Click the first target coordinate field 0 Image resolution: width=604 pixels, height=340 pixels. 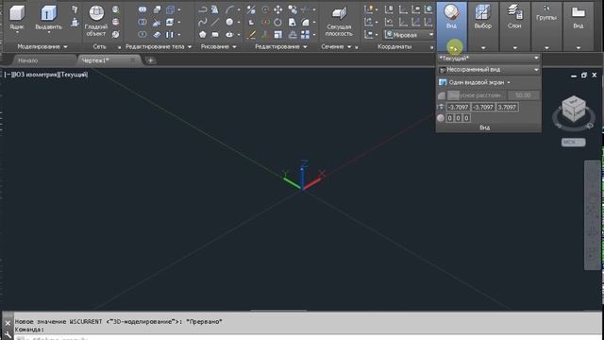point(449,118)
